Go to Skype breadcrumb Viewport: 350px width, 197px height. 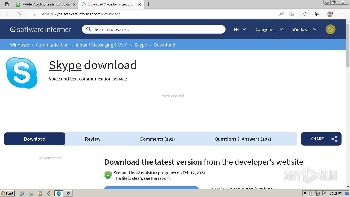tap(141, 45)
